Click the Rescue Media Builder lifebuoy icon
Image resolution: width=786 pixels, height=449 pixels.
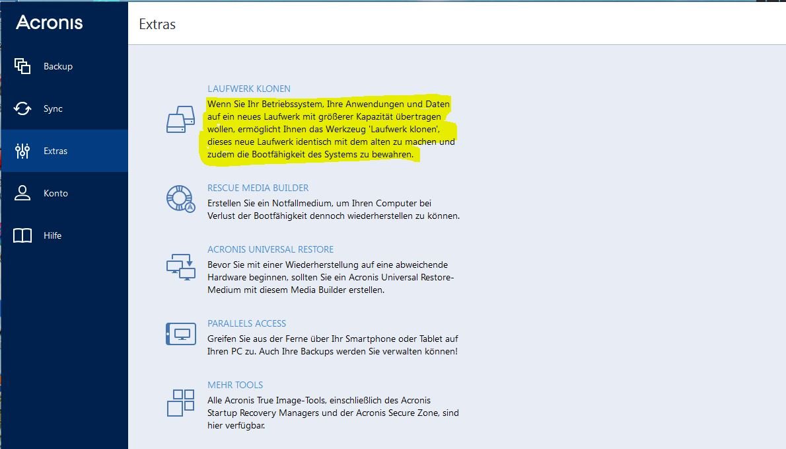180,198
